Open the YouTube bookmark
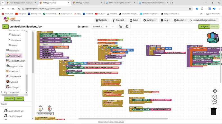The height and width of the screenshot is (124, 222). [100, 14]
